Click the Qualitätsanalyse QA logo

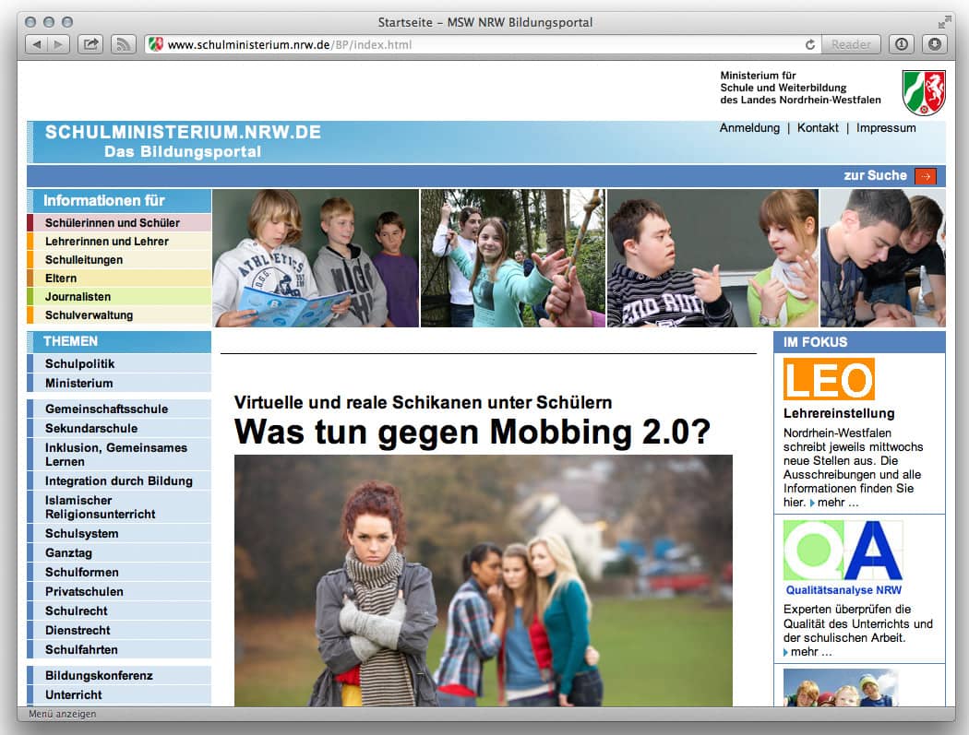click(843, 551)
